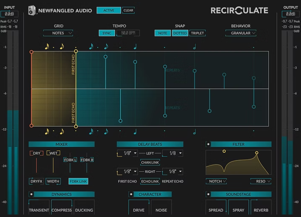Image resolution: width=301 pixels, height=217 pixels.
Task: Select the second upper repeat echo node
Action: click(x=135, y=62)
